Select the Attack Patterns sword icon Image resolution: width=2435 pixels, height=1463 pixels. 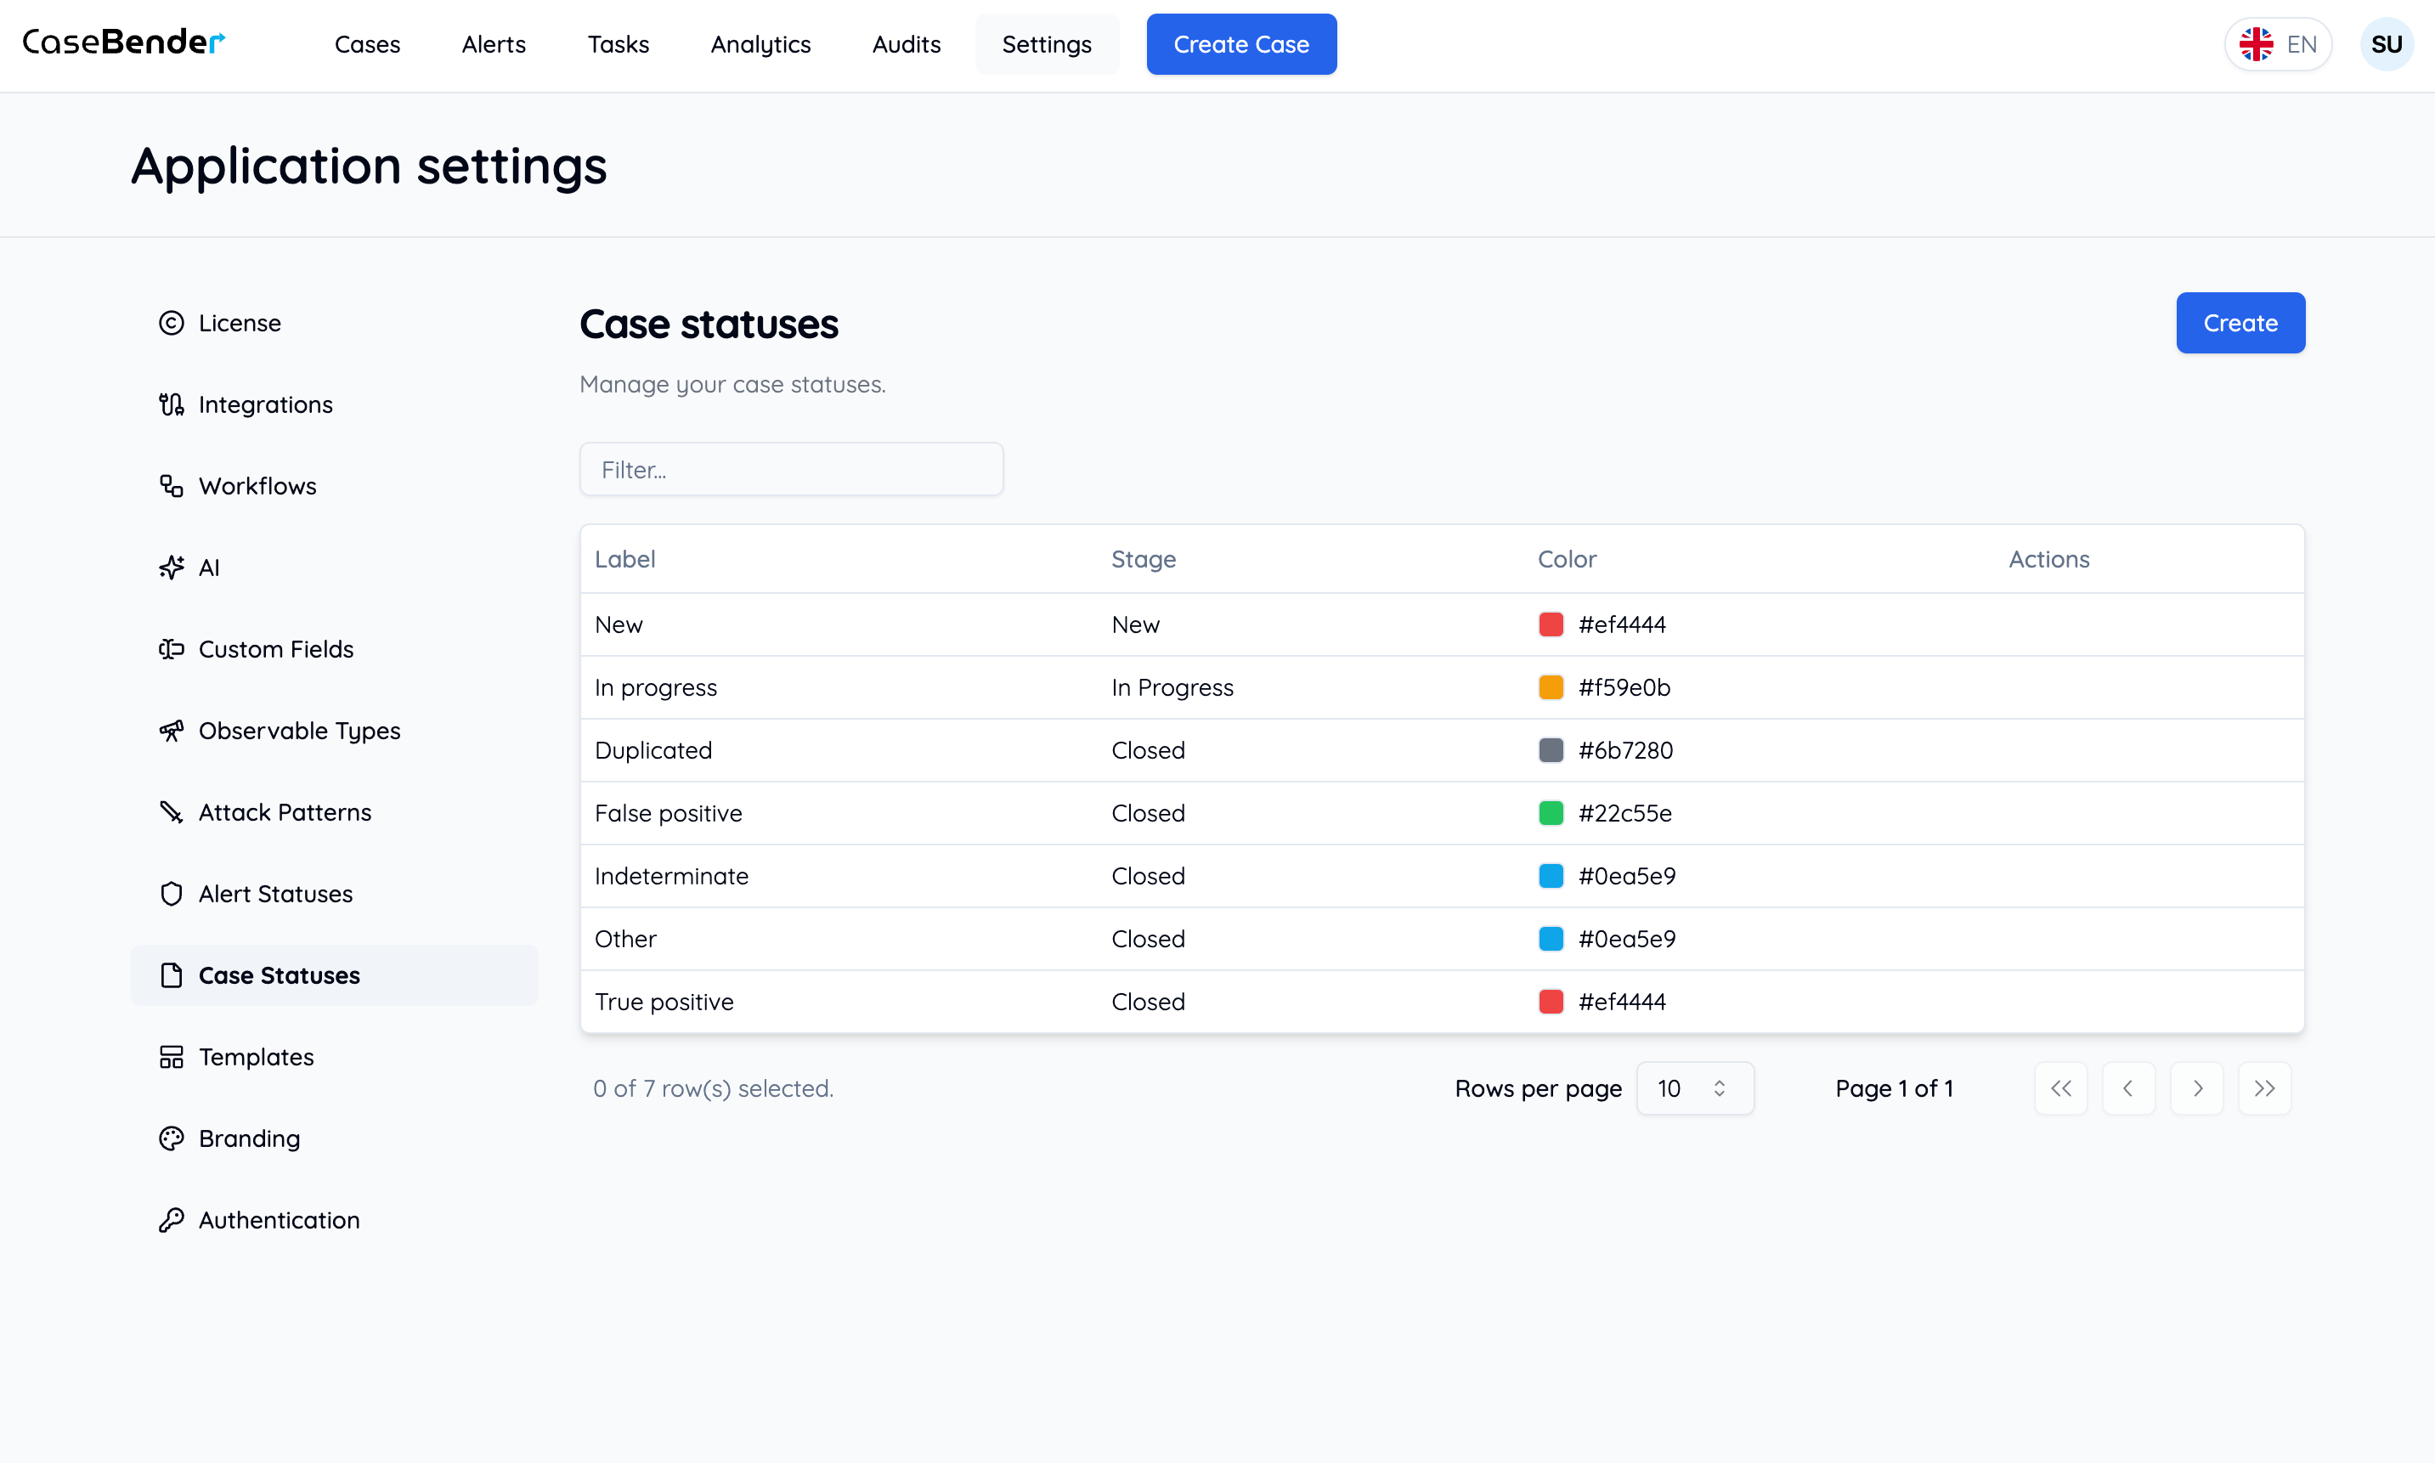[x=172, y=812]
